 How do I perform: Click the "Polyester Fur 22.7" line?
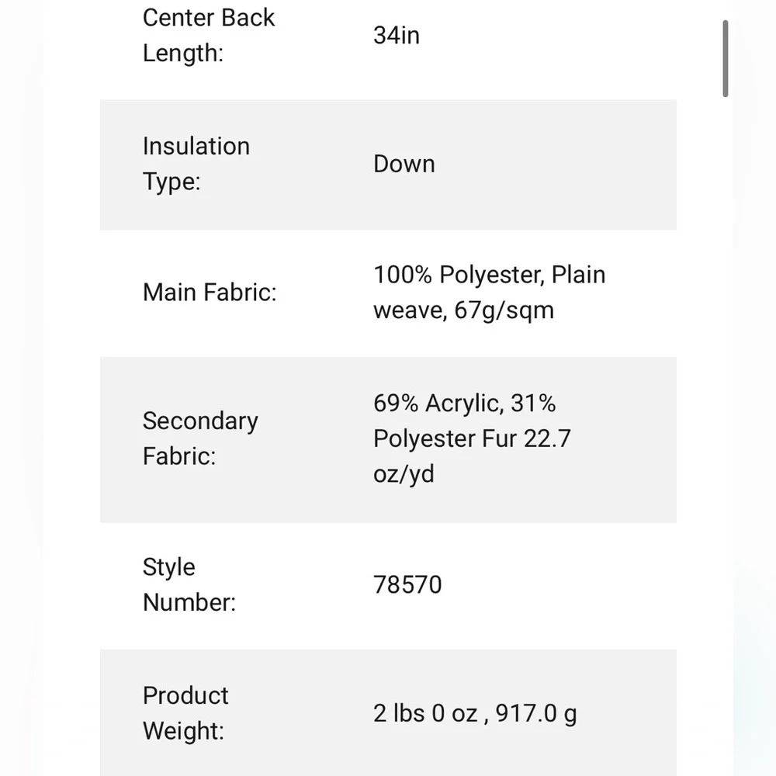[x=472, y=438]
